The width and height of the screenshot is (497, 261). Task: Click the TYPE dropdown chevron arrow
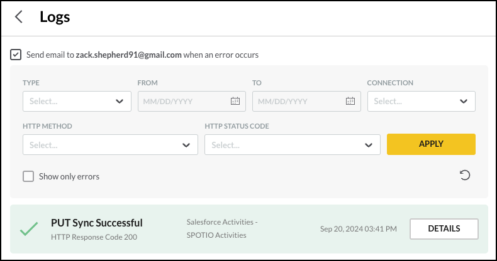click(x=120, y=102)
